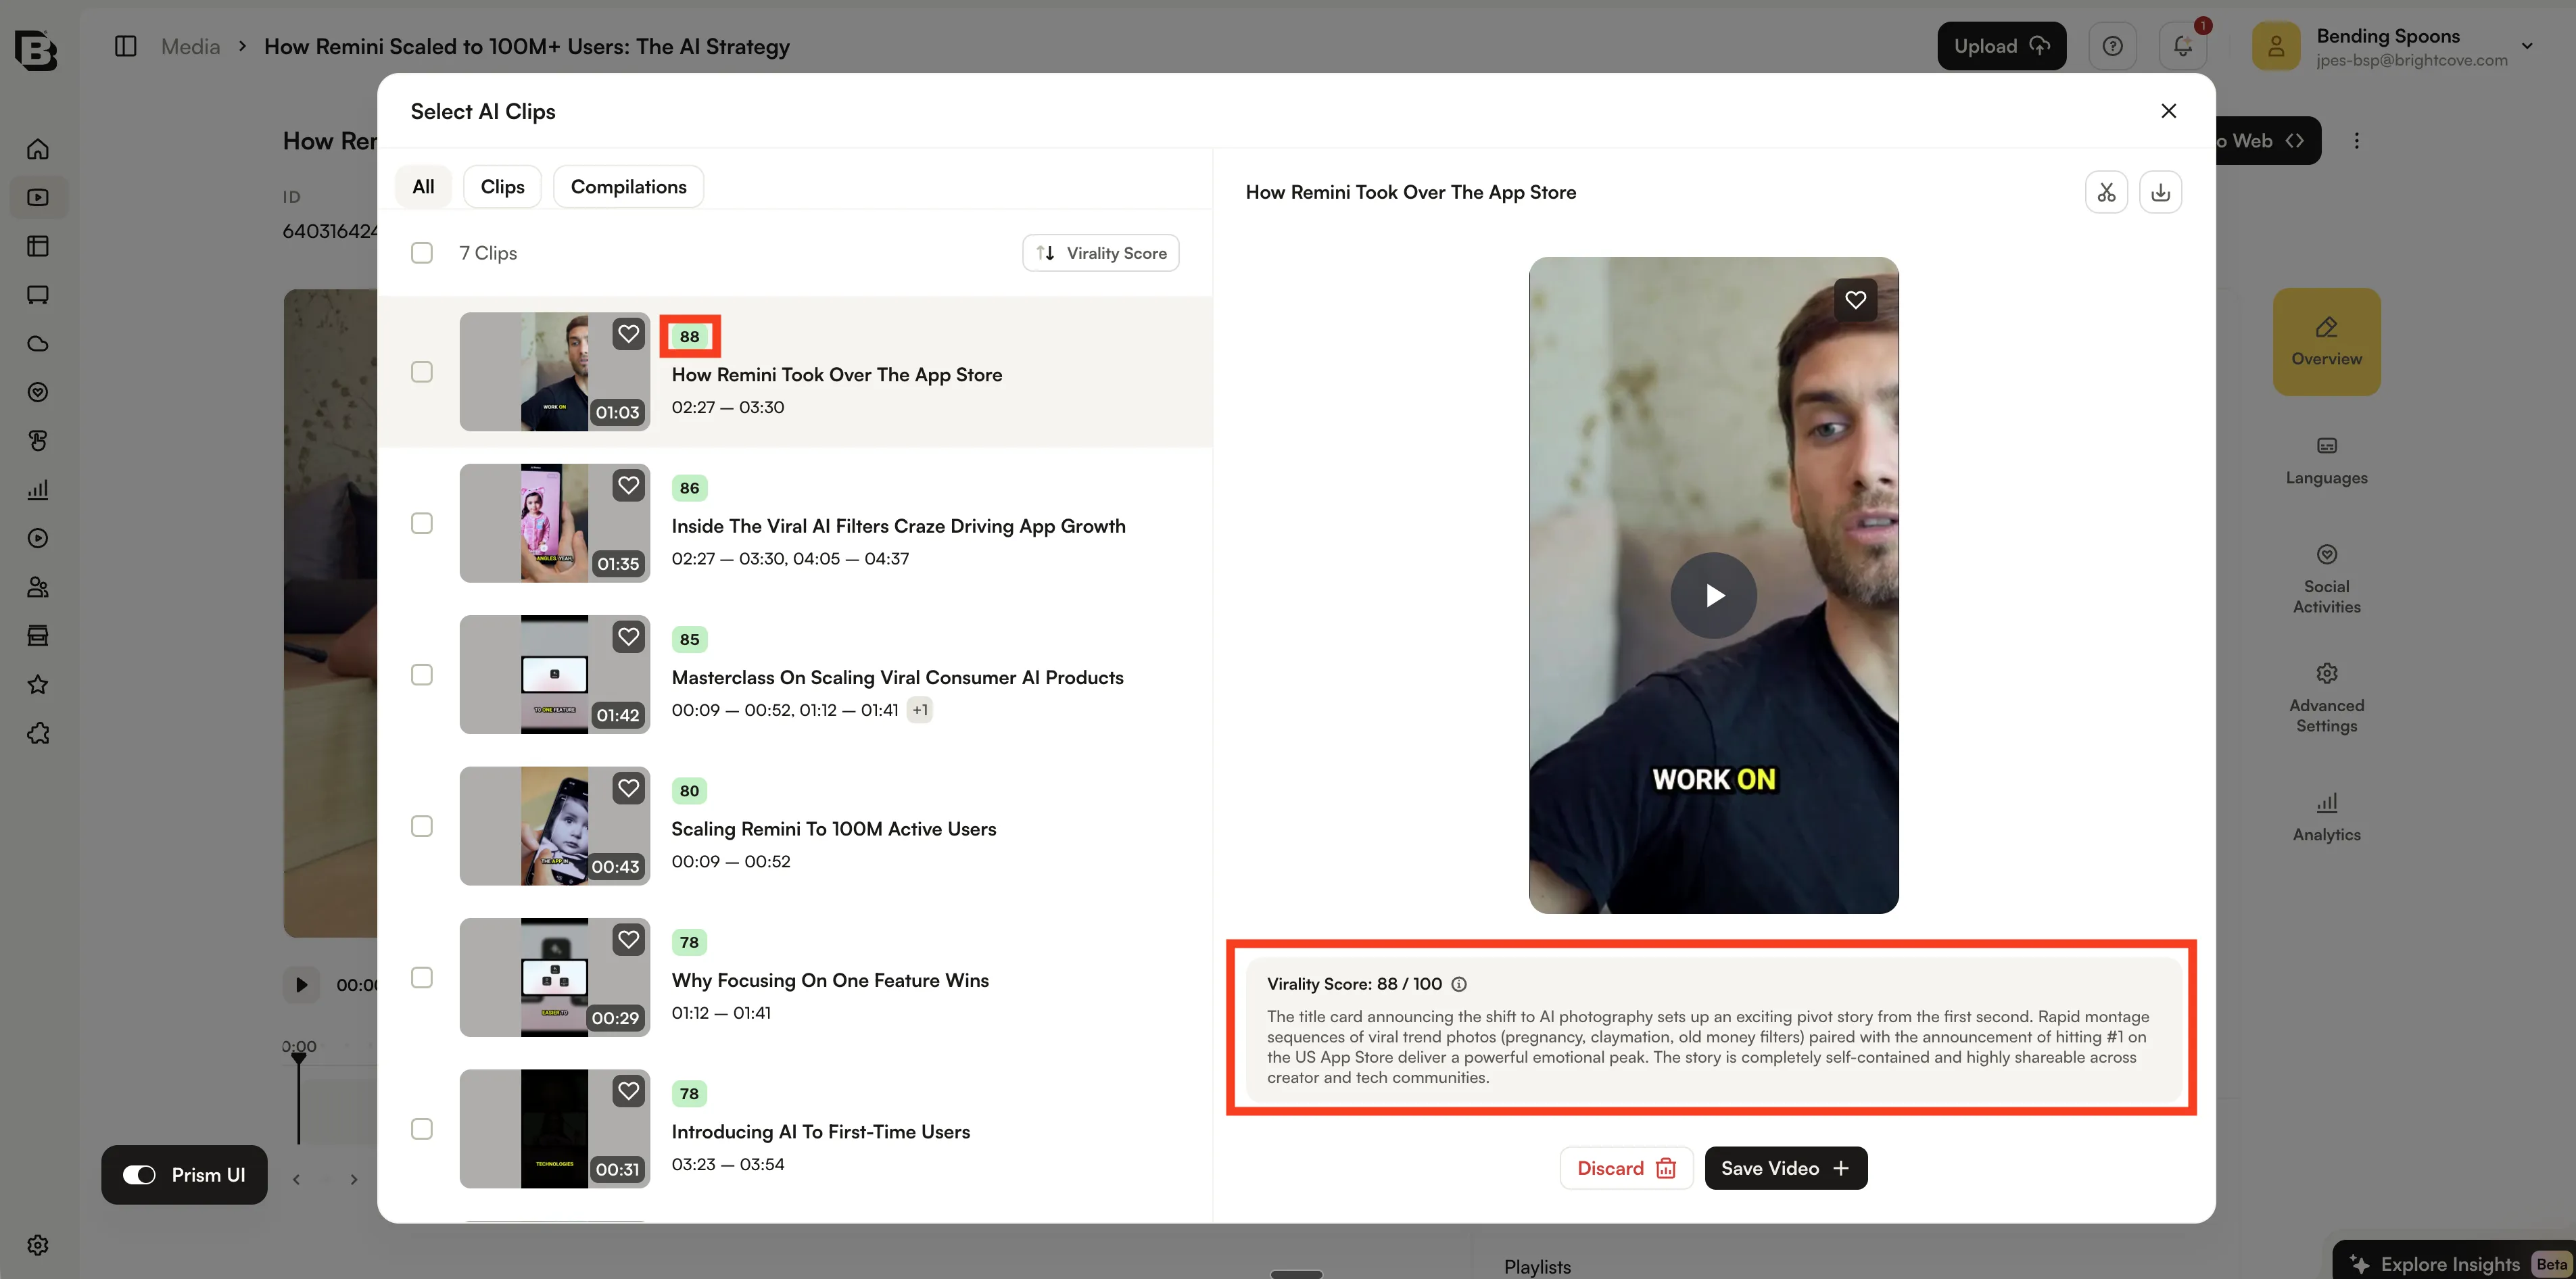2576x1279 pixels.
Task: Close the Select AI Clips dialog
Action: click(2168, 111)
